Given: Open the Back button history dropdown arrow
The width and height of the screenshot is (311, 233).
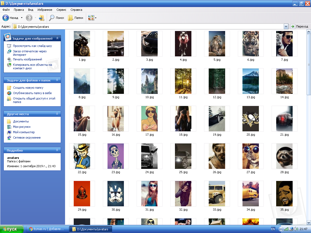Looking at the screenshot, I should [22, 18].
